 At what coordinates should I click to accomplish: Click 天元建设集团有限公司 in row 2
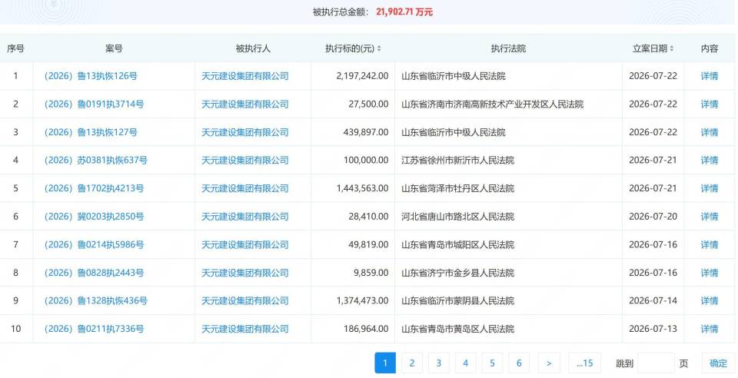(244, 104)
